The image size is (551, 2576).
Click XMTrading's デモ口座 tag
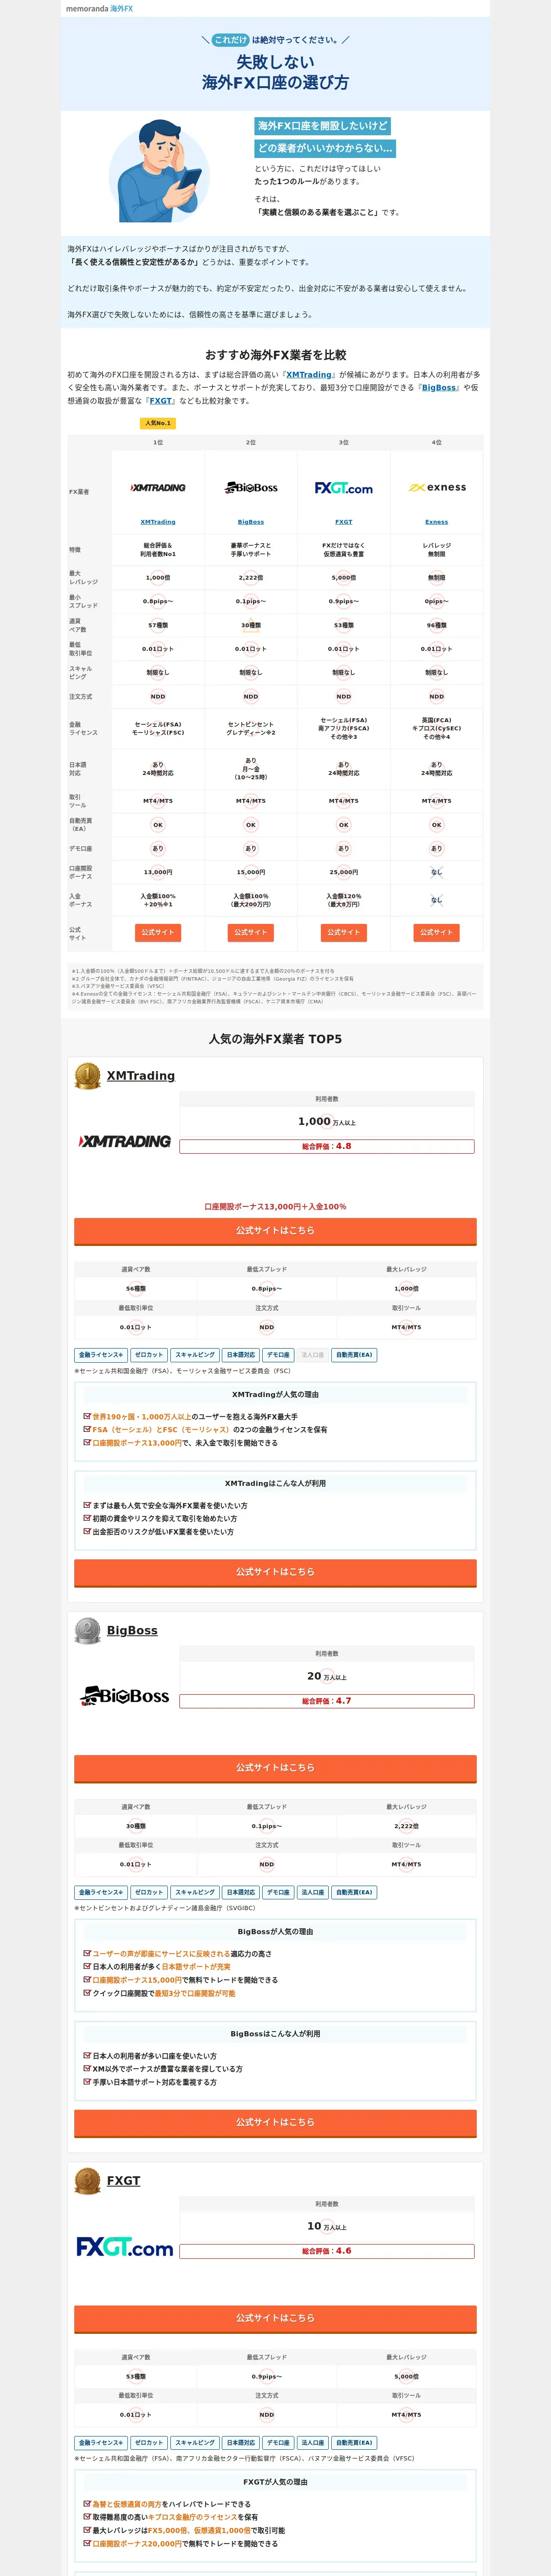(x=279, y=1355)
